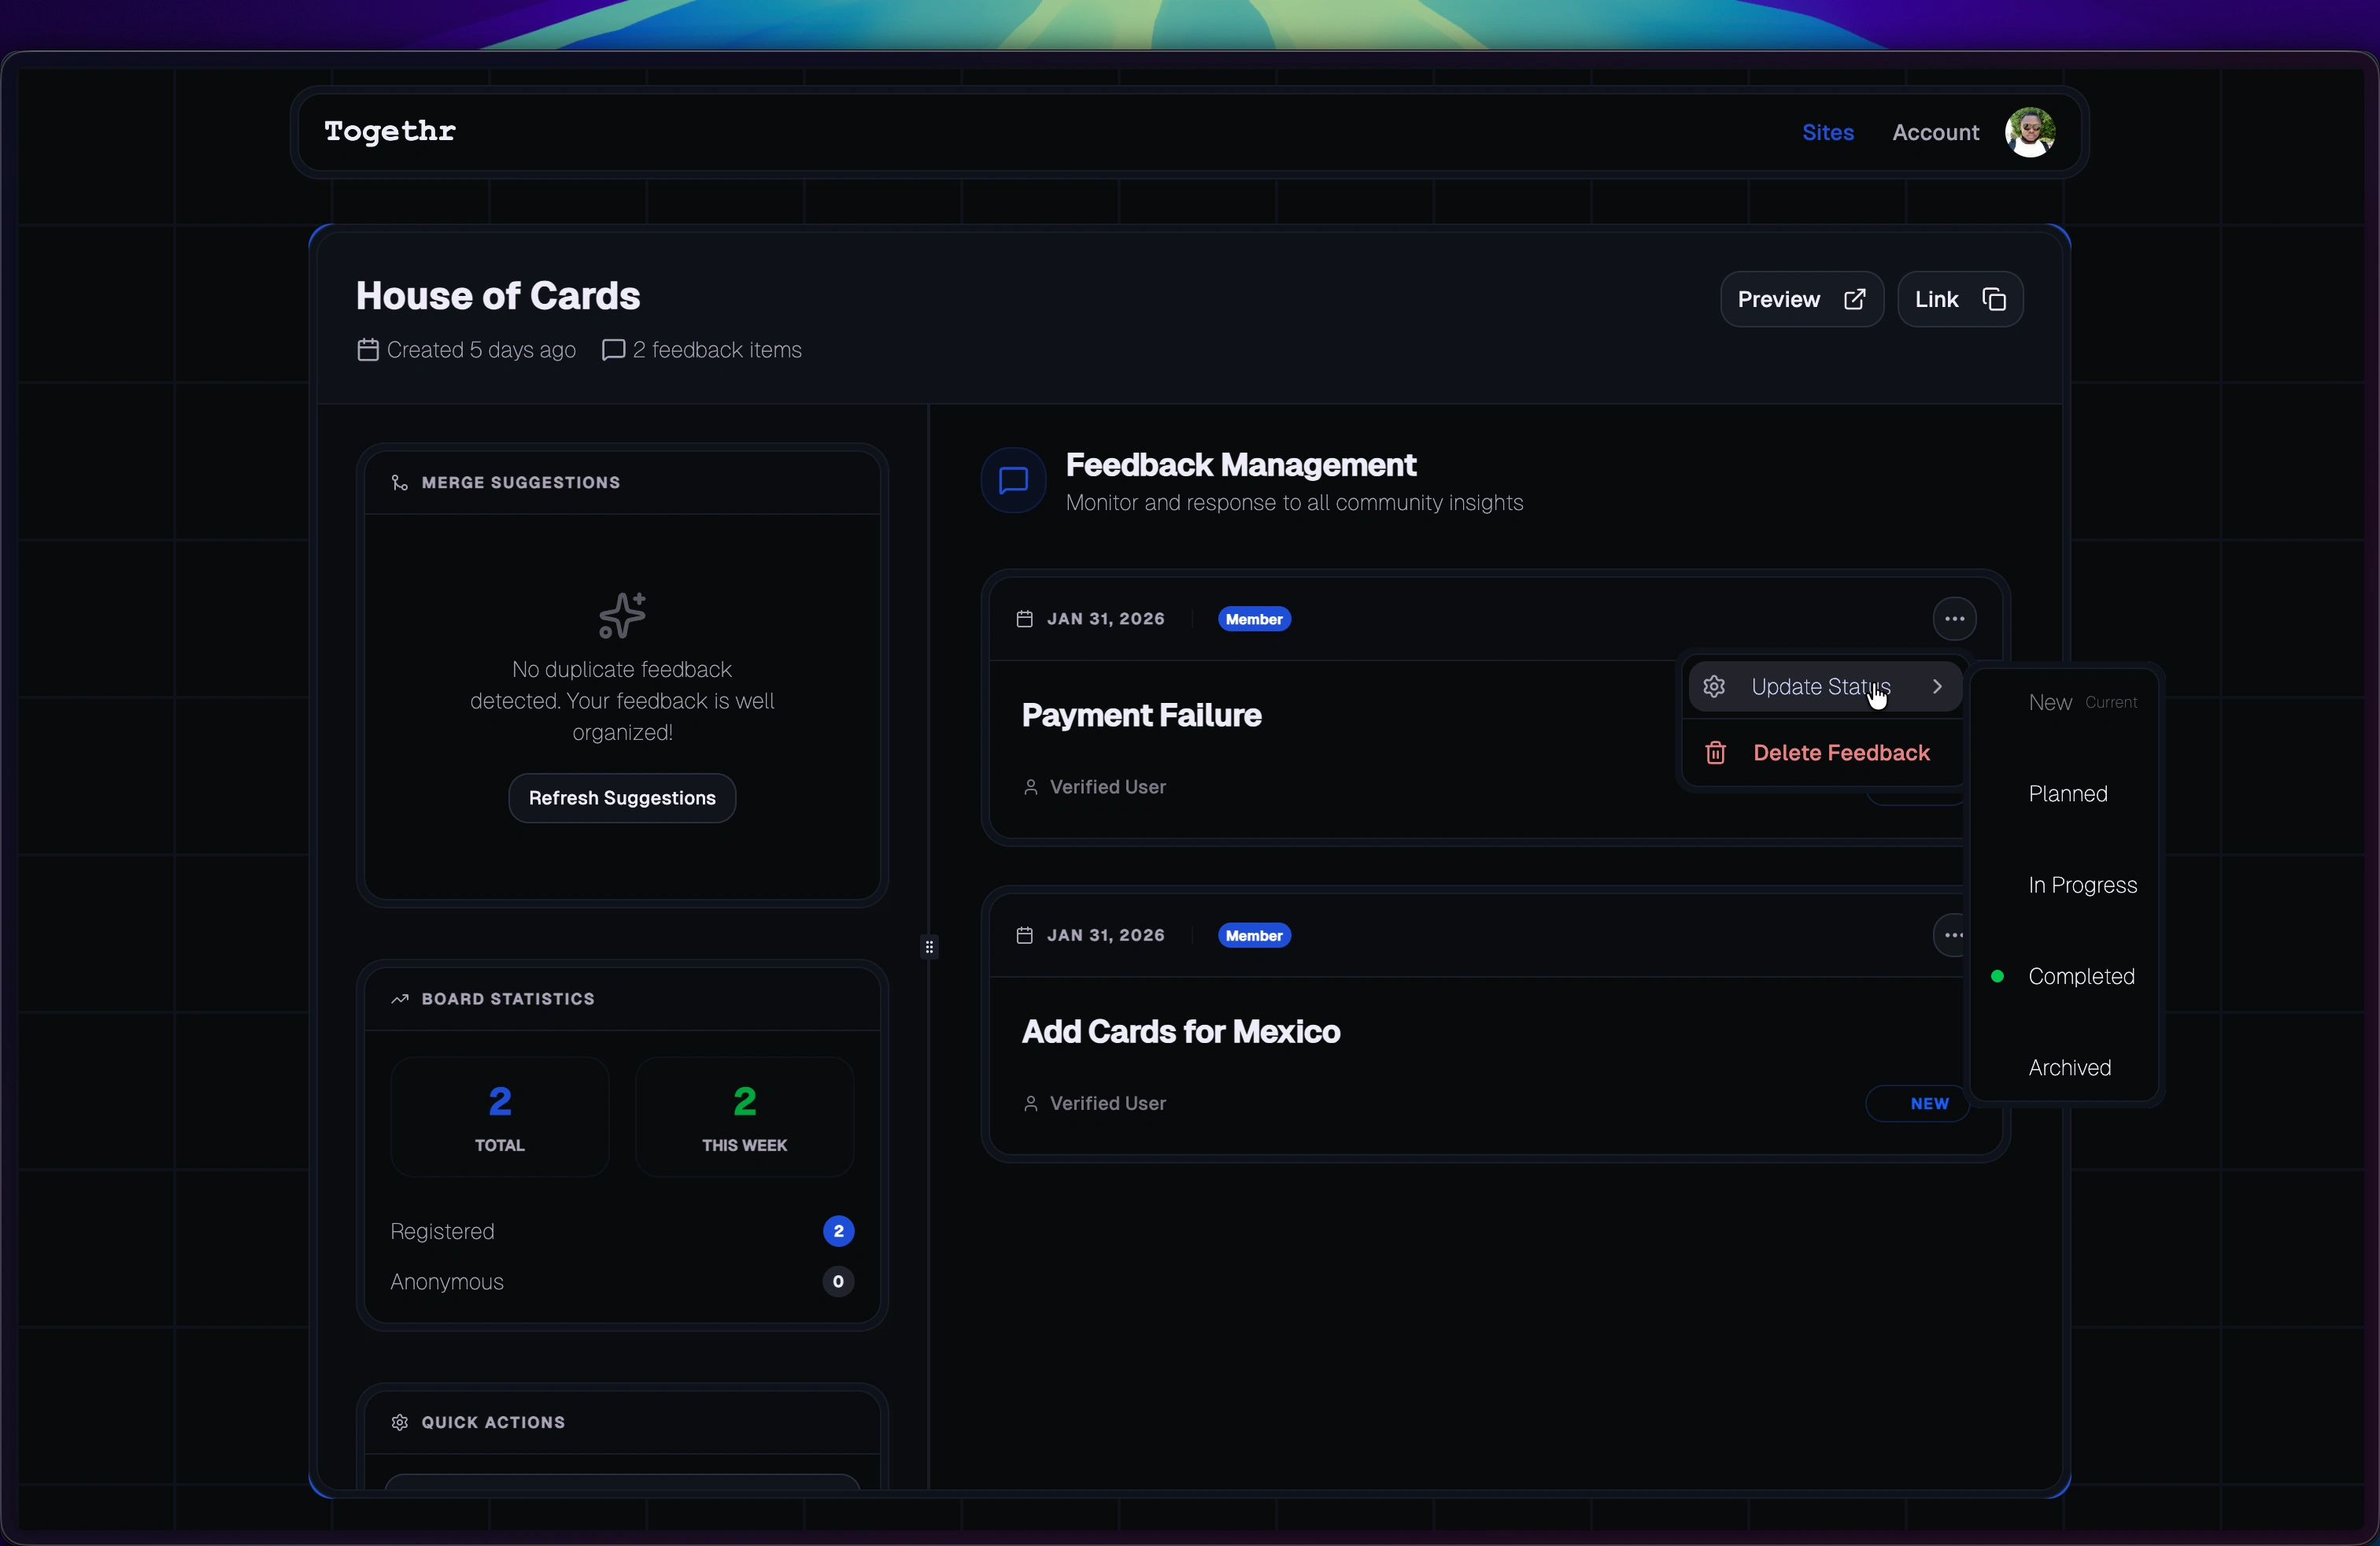Select the Completed status option
This screenshot has height=1546, width=2380.
[2080, 976]
